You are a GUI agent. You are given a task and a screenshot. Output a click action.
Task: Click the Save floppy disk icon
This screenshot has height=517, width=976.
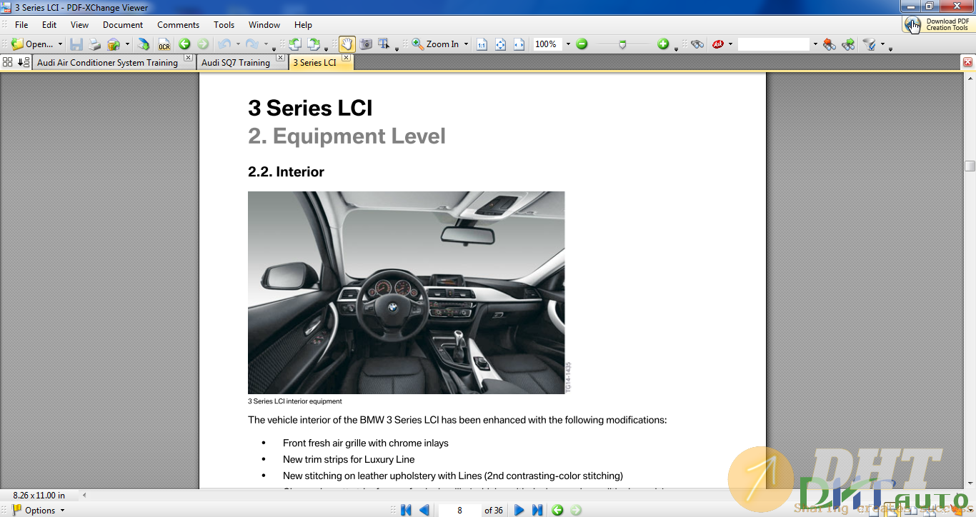[76, 44]
